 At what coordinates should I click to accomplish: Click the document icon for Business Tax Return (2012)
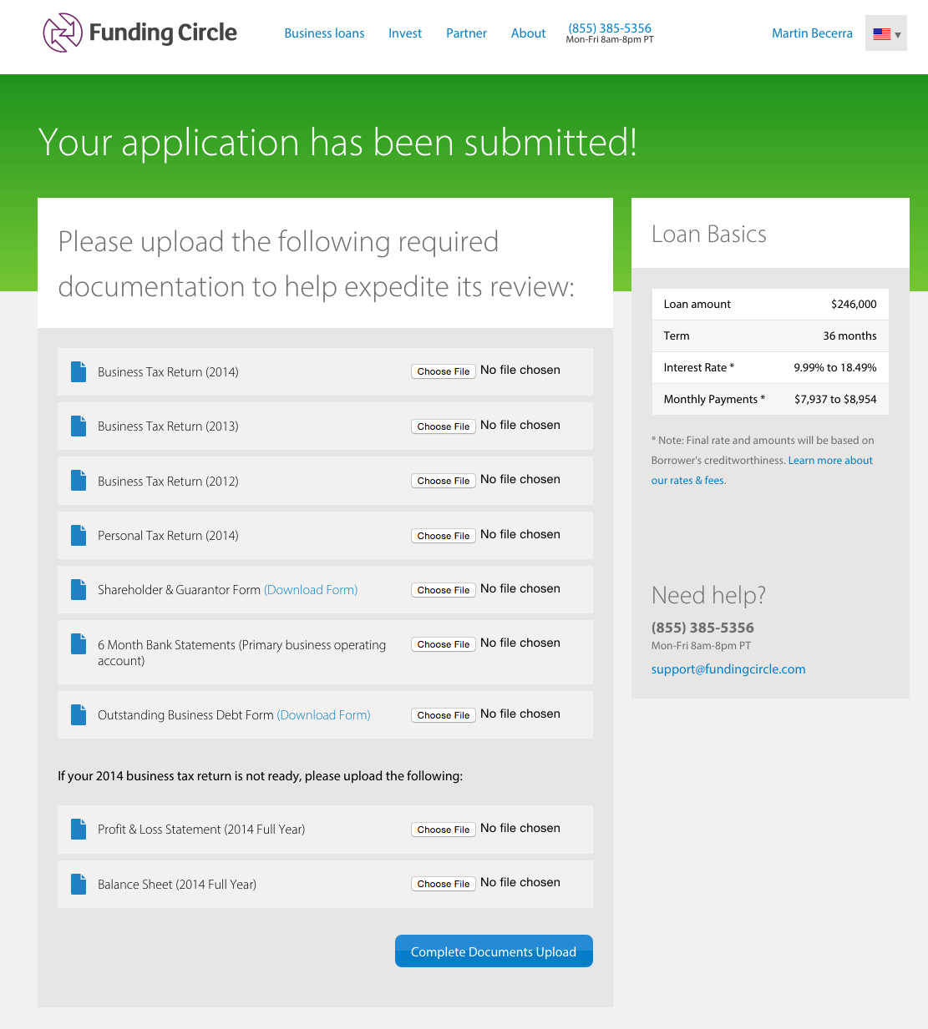[x=79, y=481]
